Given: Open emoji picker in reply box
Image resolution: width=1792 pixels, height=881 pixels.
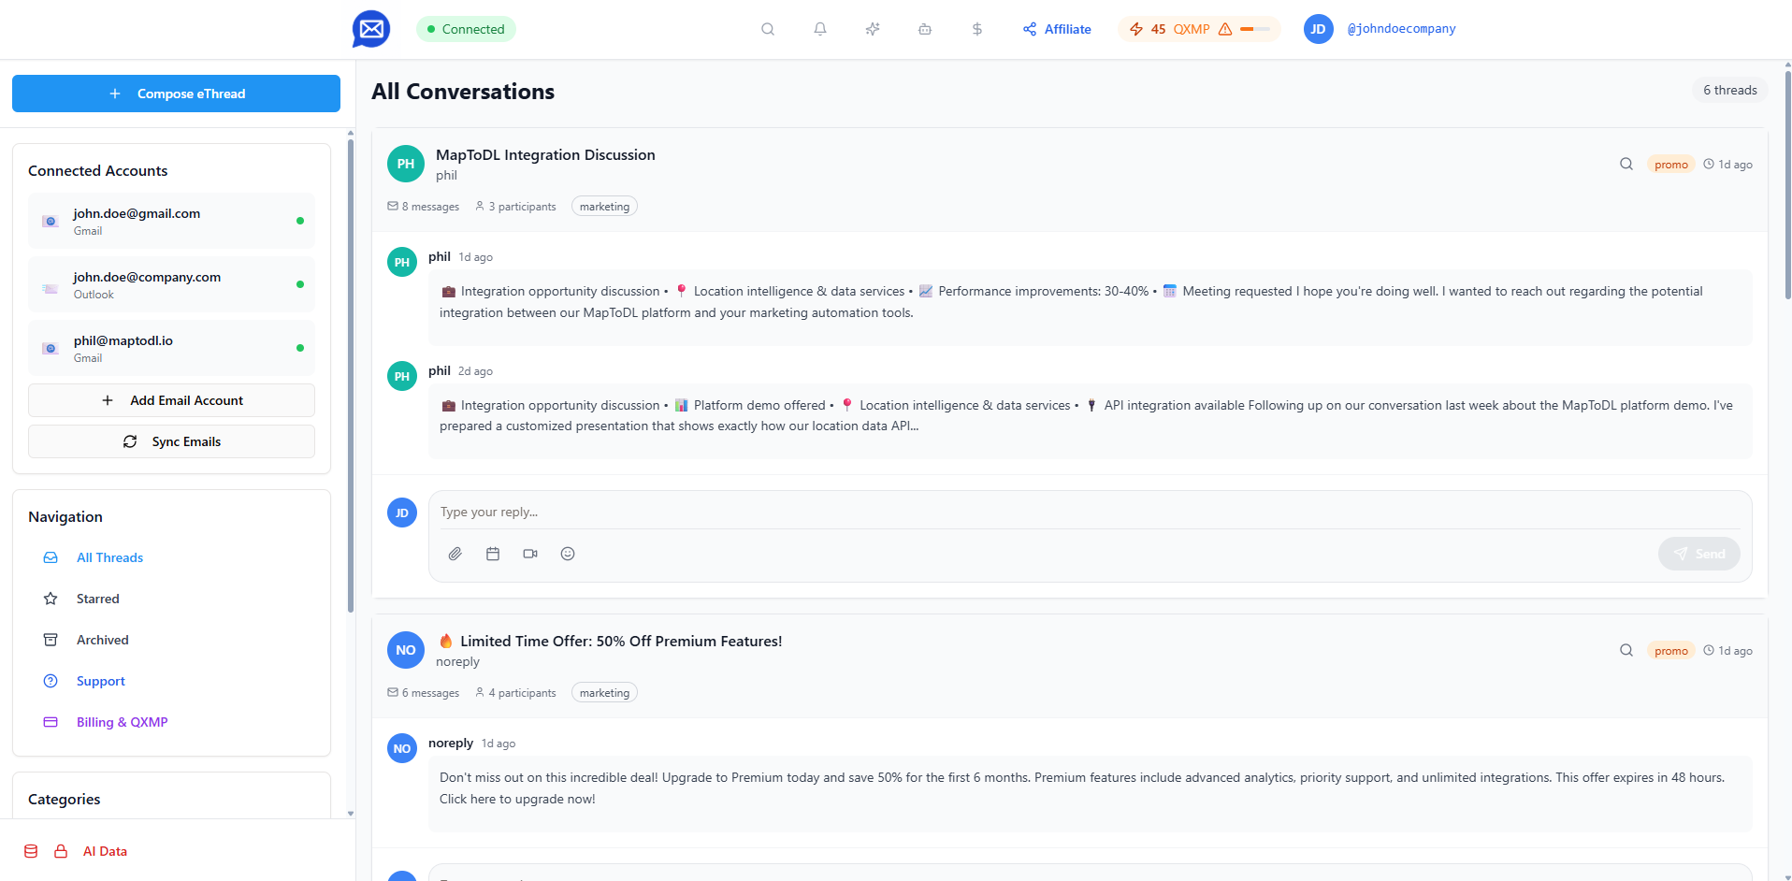Looking at the screenshot, I should [x=568, y=554].
